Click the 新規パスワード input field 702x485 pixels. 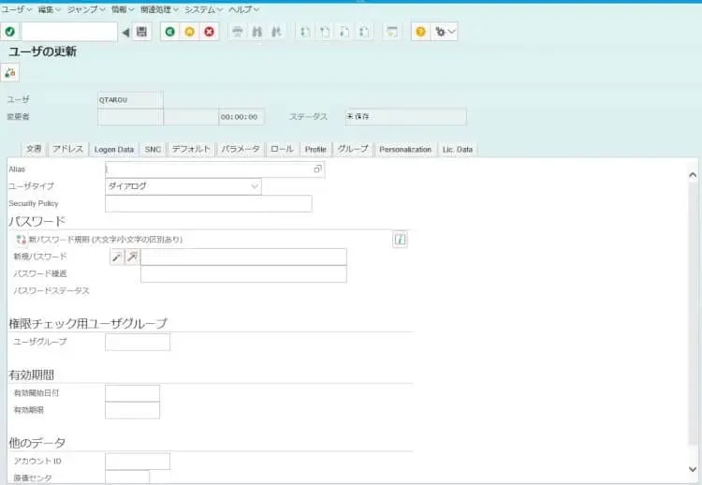[x=243, y=257]
